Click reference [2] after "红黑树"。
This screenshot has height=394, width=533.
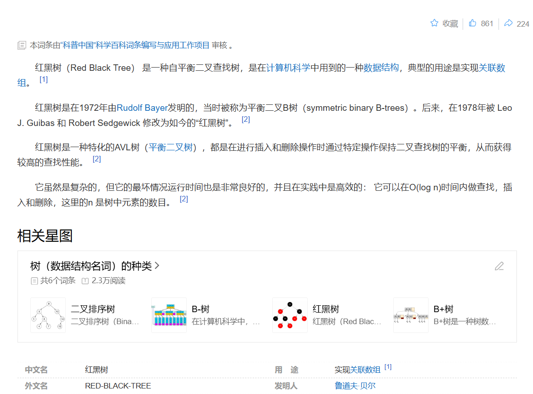click(246, 120)
